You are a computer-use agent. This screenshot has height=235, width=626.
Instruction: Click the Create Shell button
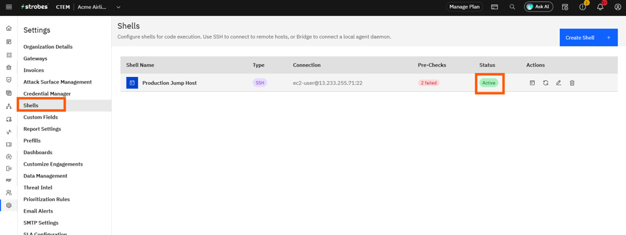pyautogui.click(x=589, y=37)
